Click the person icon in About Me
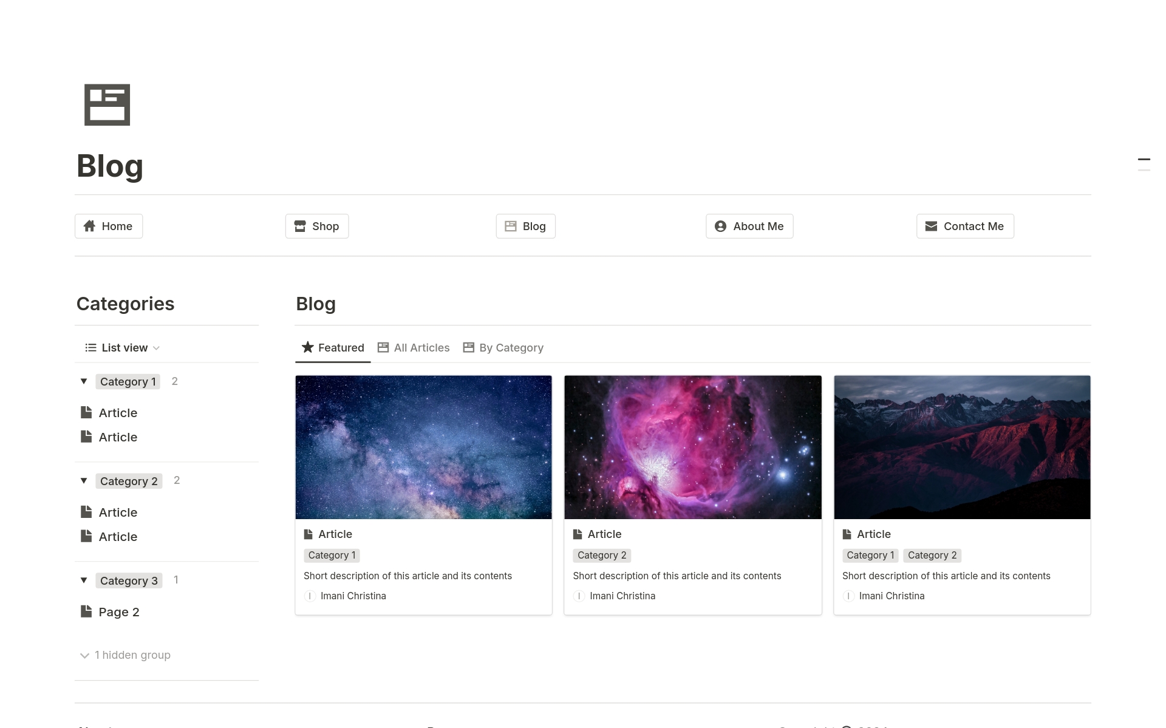Image resolution: width=1166 pixels, height=728 pixels. point(720,226)
